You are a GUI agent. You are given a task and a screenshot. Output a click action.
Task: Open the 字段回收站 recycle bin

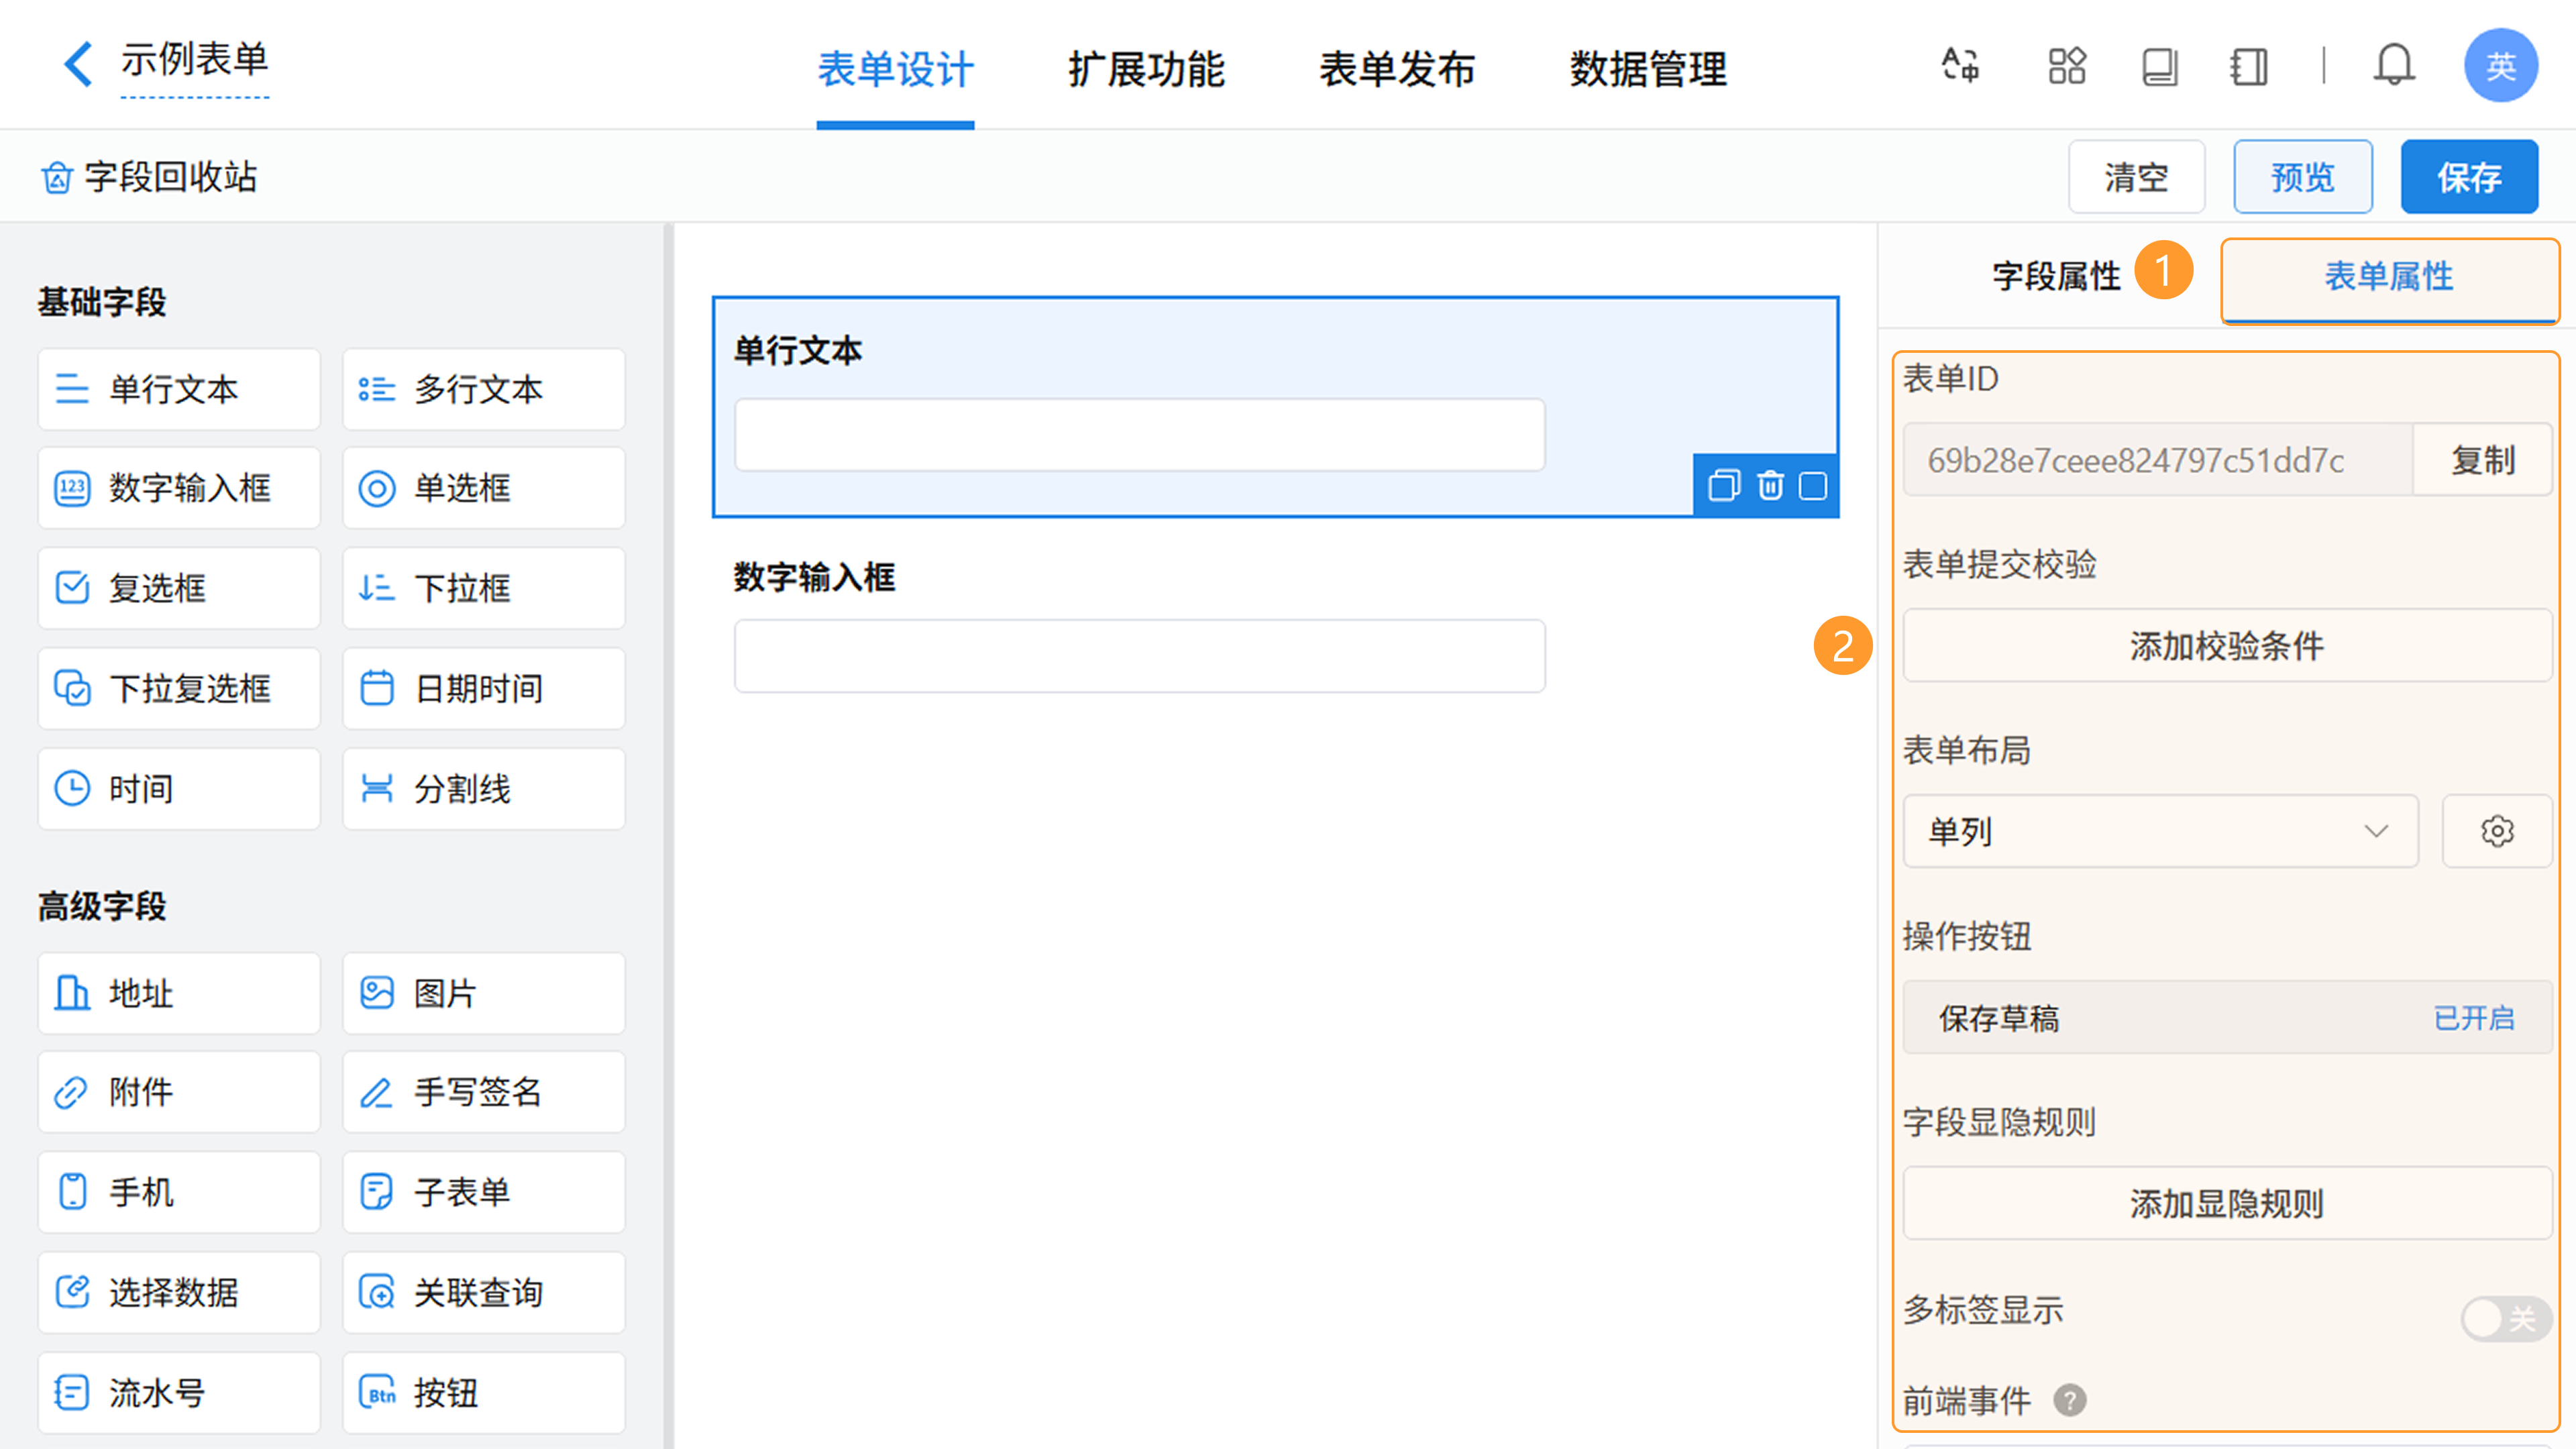pyautogui.click(x=150, y=177)
